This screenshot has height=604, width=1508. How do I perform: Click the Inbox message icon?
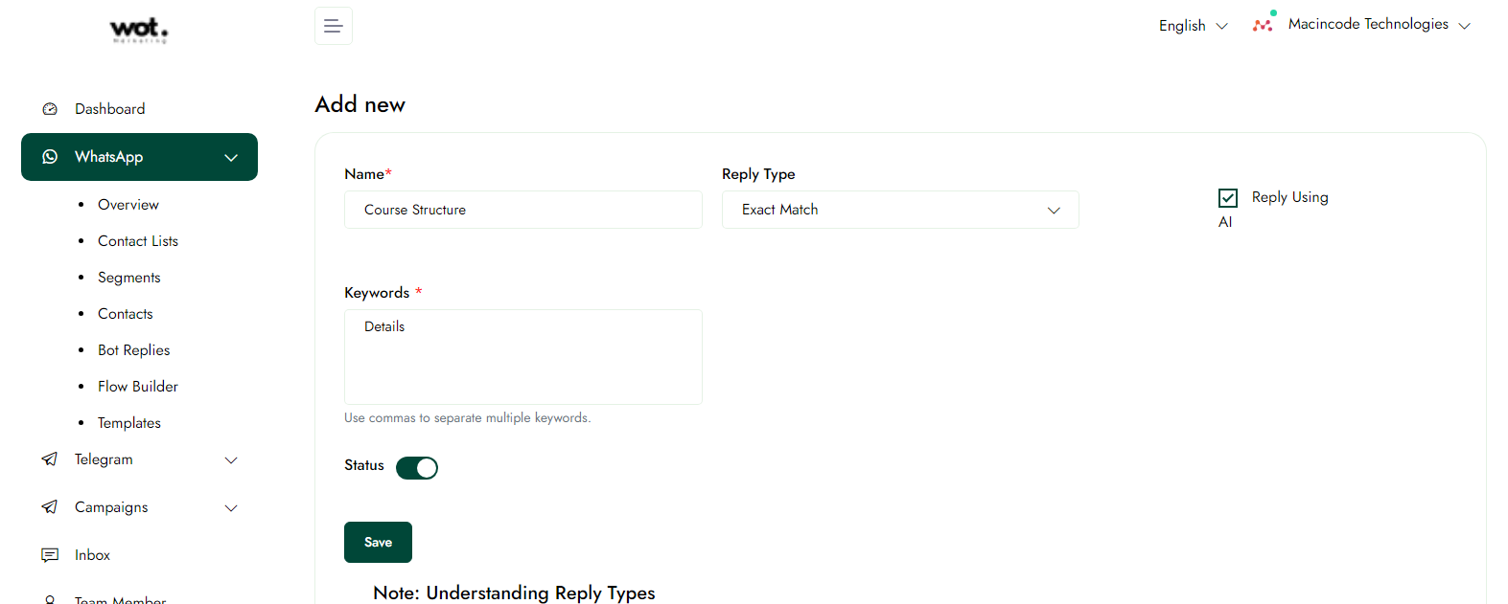point(50,555)
